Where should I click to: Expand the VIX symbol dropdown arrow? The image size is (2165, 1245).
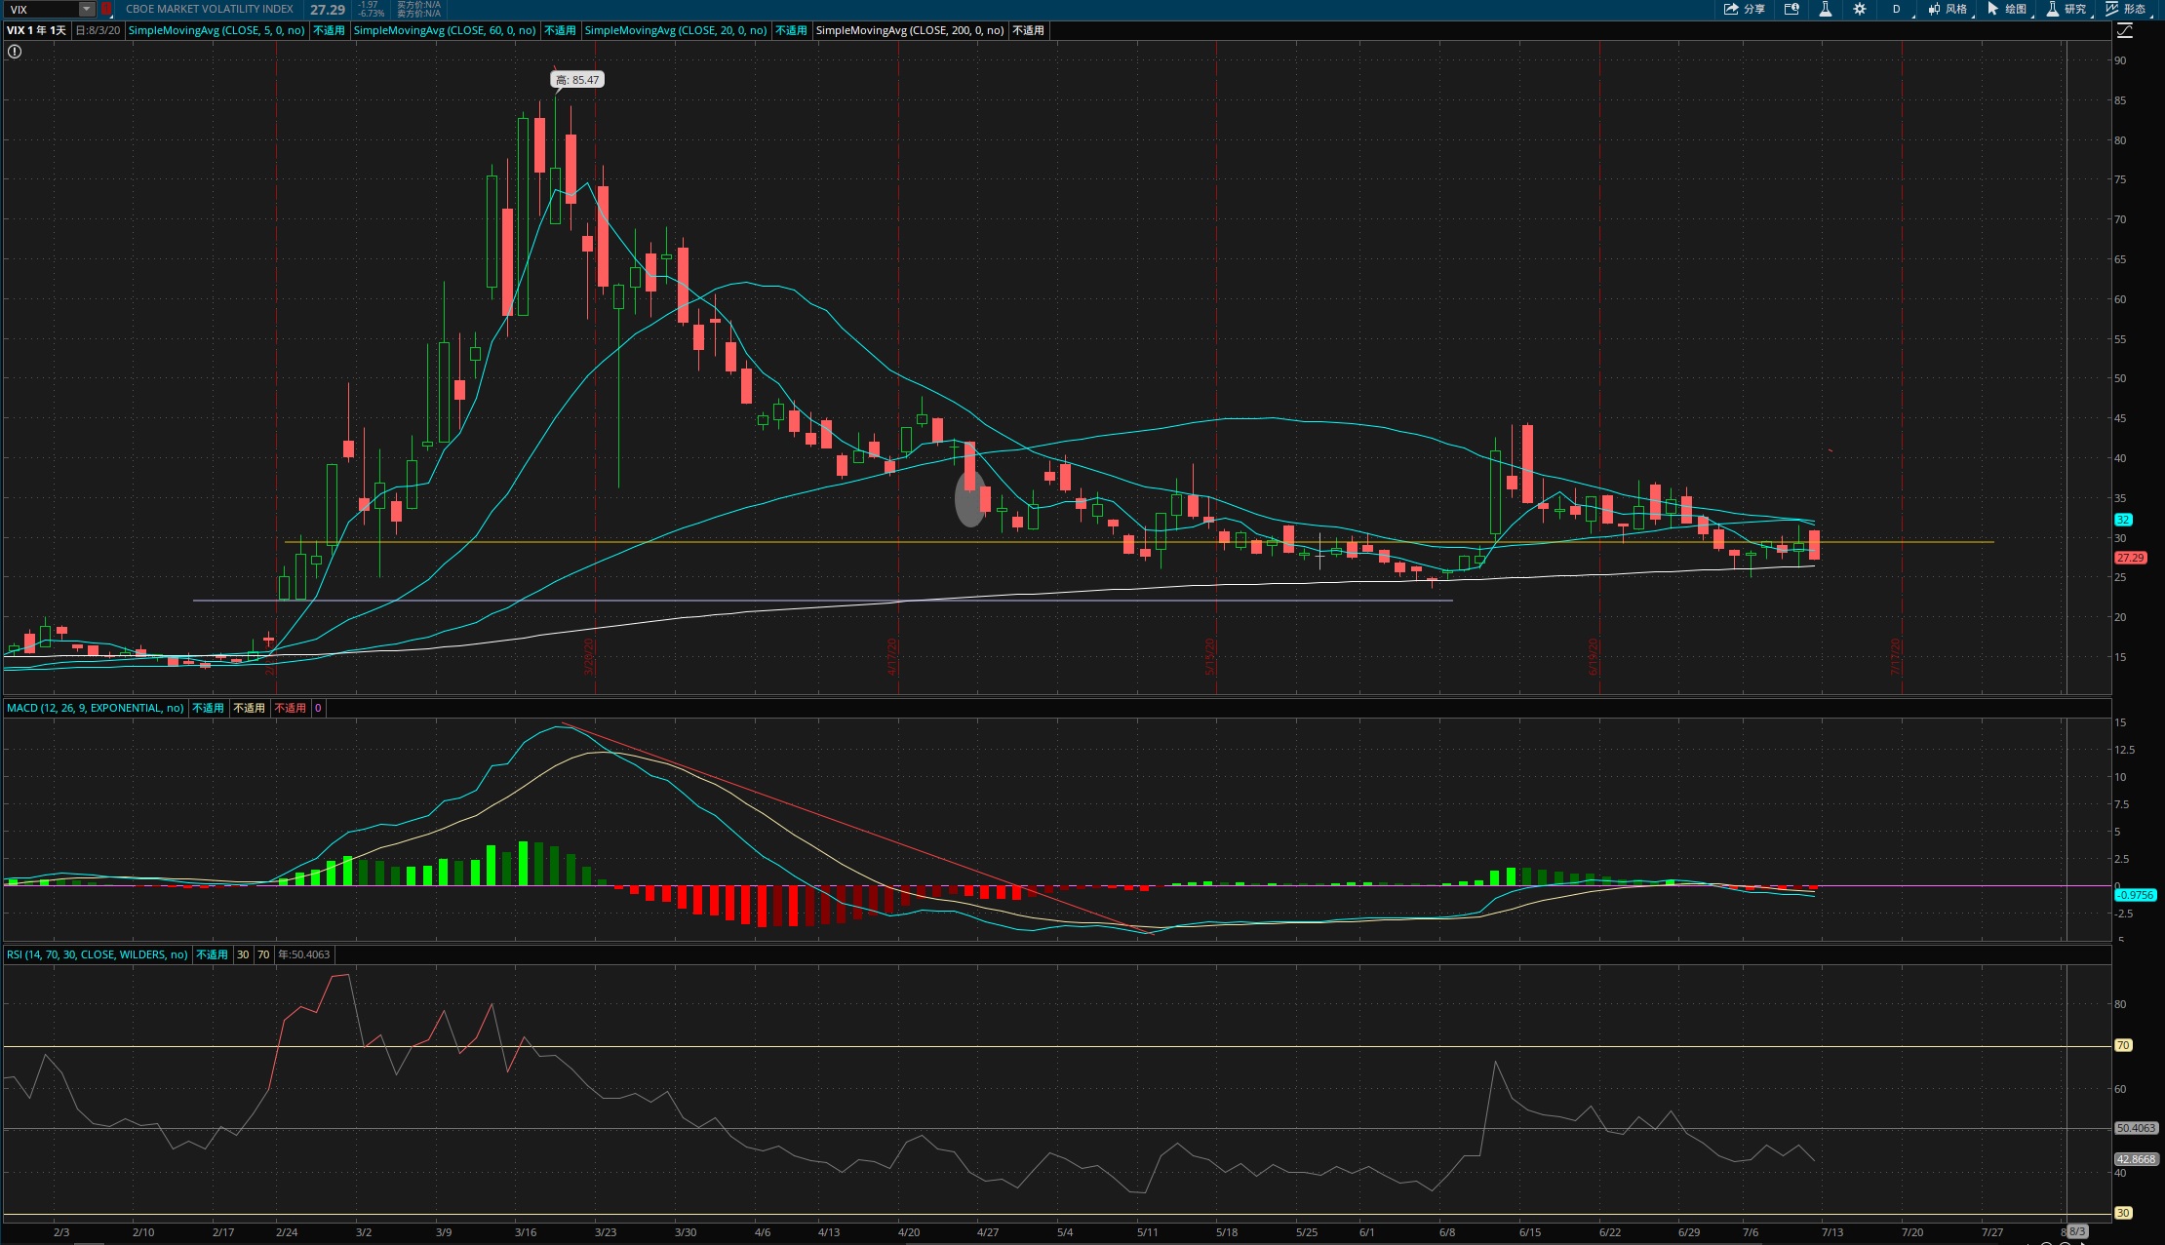click(87, 9)
